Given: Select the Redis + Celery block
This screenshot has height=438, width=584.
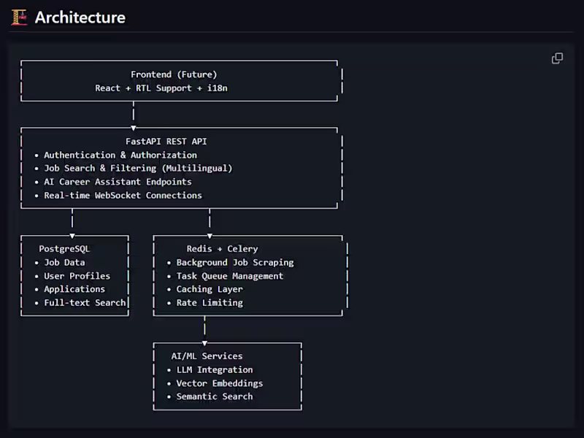Looking at the screenshot, I should [248, 275].
